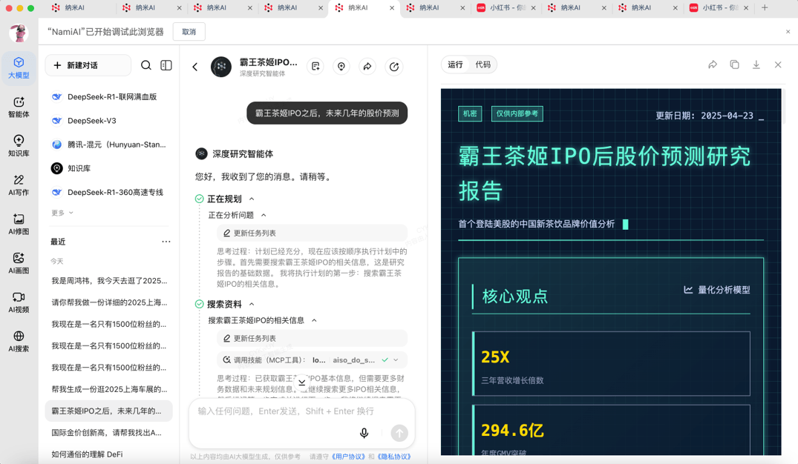Image resolution: width=798 pixels, height=464 pixels.
Task: Open the 智能体 sidebar section
Action: pos(19,107)
